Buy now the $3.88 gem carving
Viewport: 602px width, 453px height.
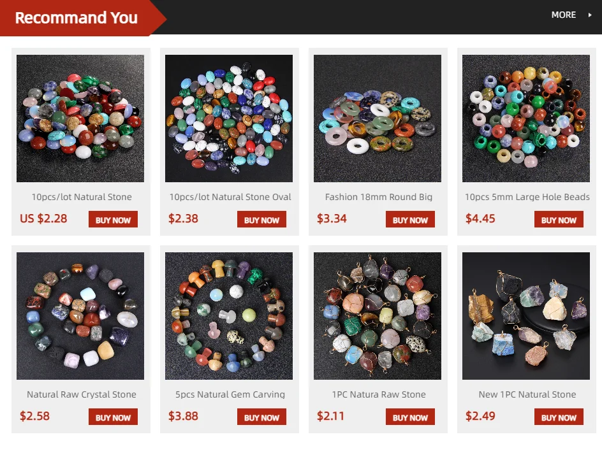click(261, 417)
